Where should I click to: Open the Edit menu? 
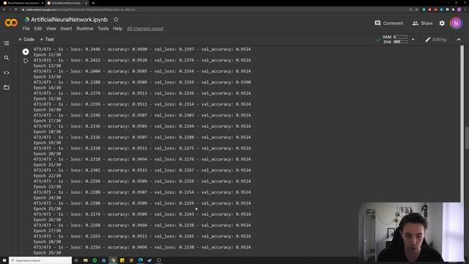point(38,29)
